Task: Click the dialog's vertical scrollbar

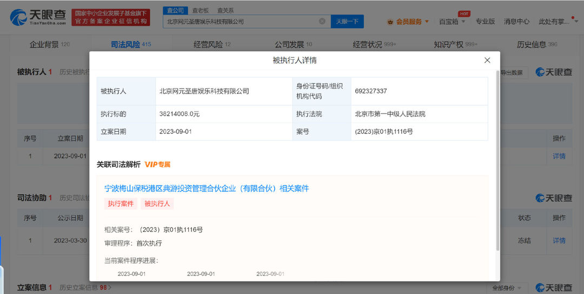Action: coord(498,160)
